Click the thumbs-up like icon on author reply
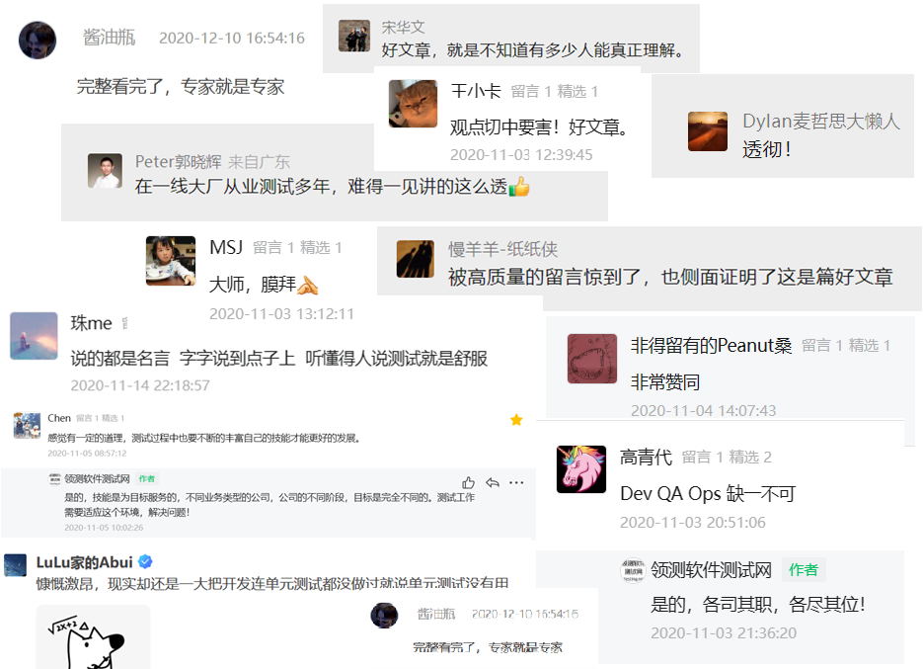Screen dimensions: 923x669 point(468,483)
